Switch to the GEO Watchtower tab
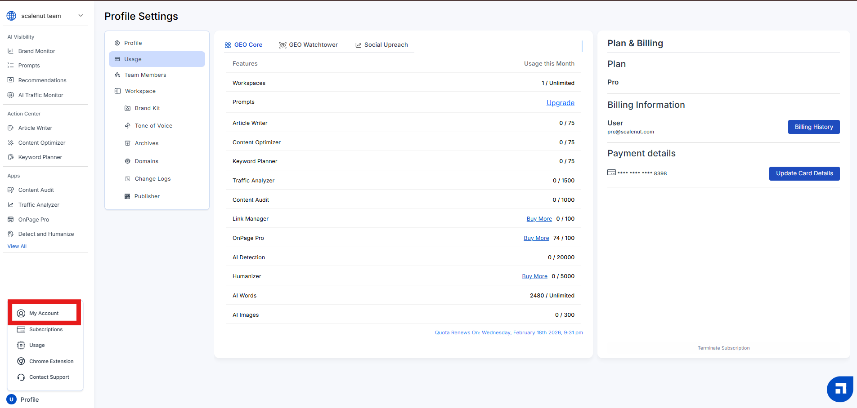 308,45
